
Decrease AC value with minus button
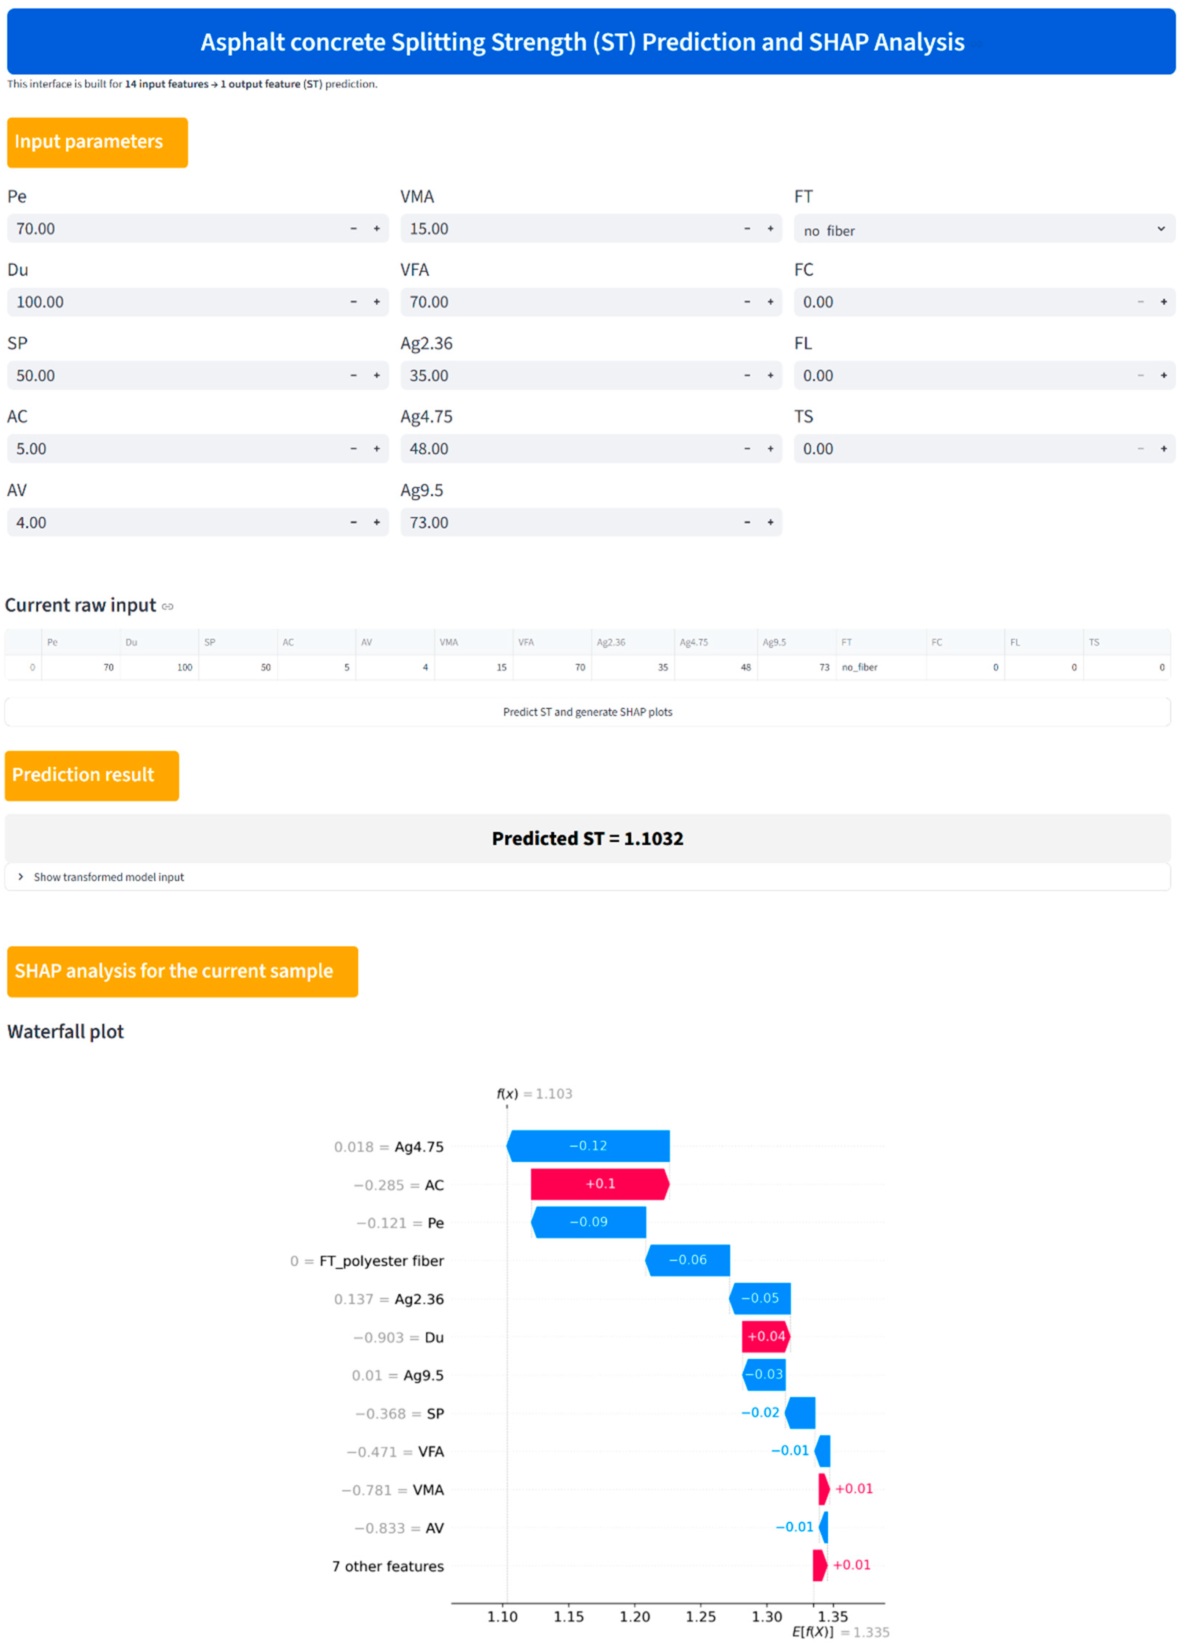tap(354, 449)
